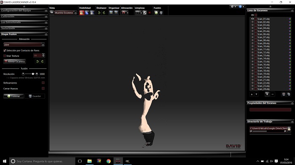Open the Cortana search box in taskbar

tap(42, 161)
